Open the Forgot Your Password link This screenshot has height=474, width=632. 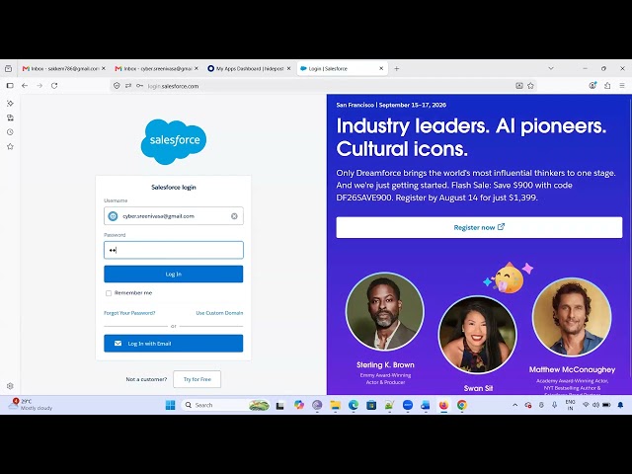coord(129,313)
